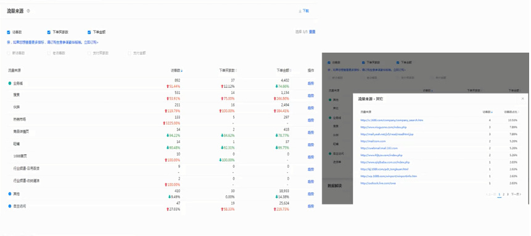This screenshot has height=236, width=531.
Task: Open 趋势 for the 1688首页 row
Action: pos(311,157)
